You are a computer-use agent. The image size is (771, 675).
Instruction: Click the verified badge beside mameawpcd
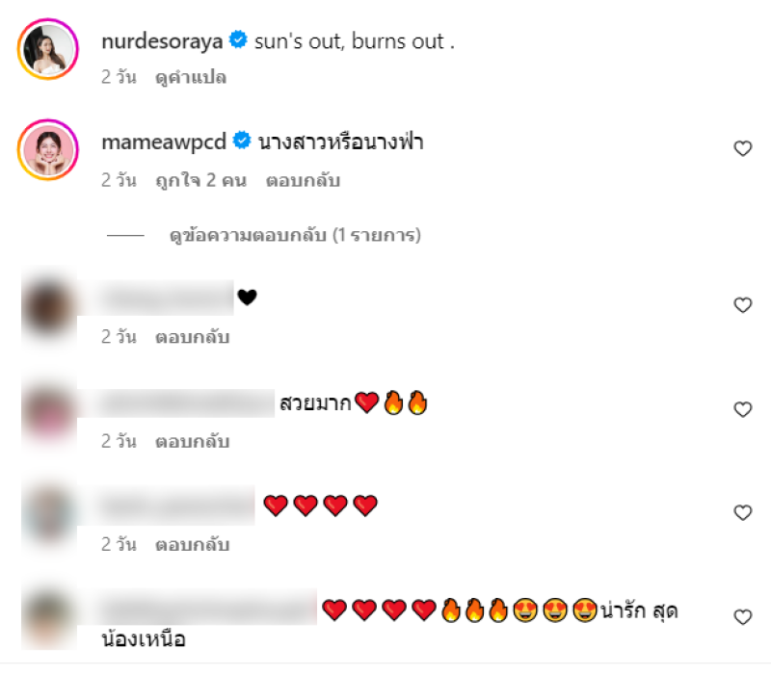point(242,140)
